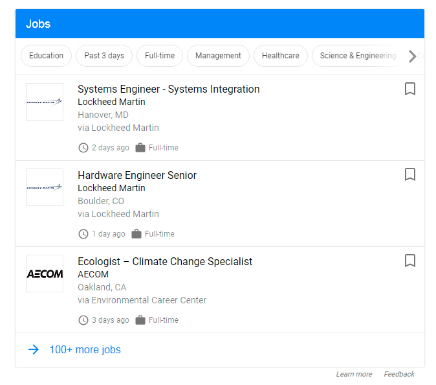Open the Learn more link
This screenshot has height=385, width=436.
[x=354, y=374]
